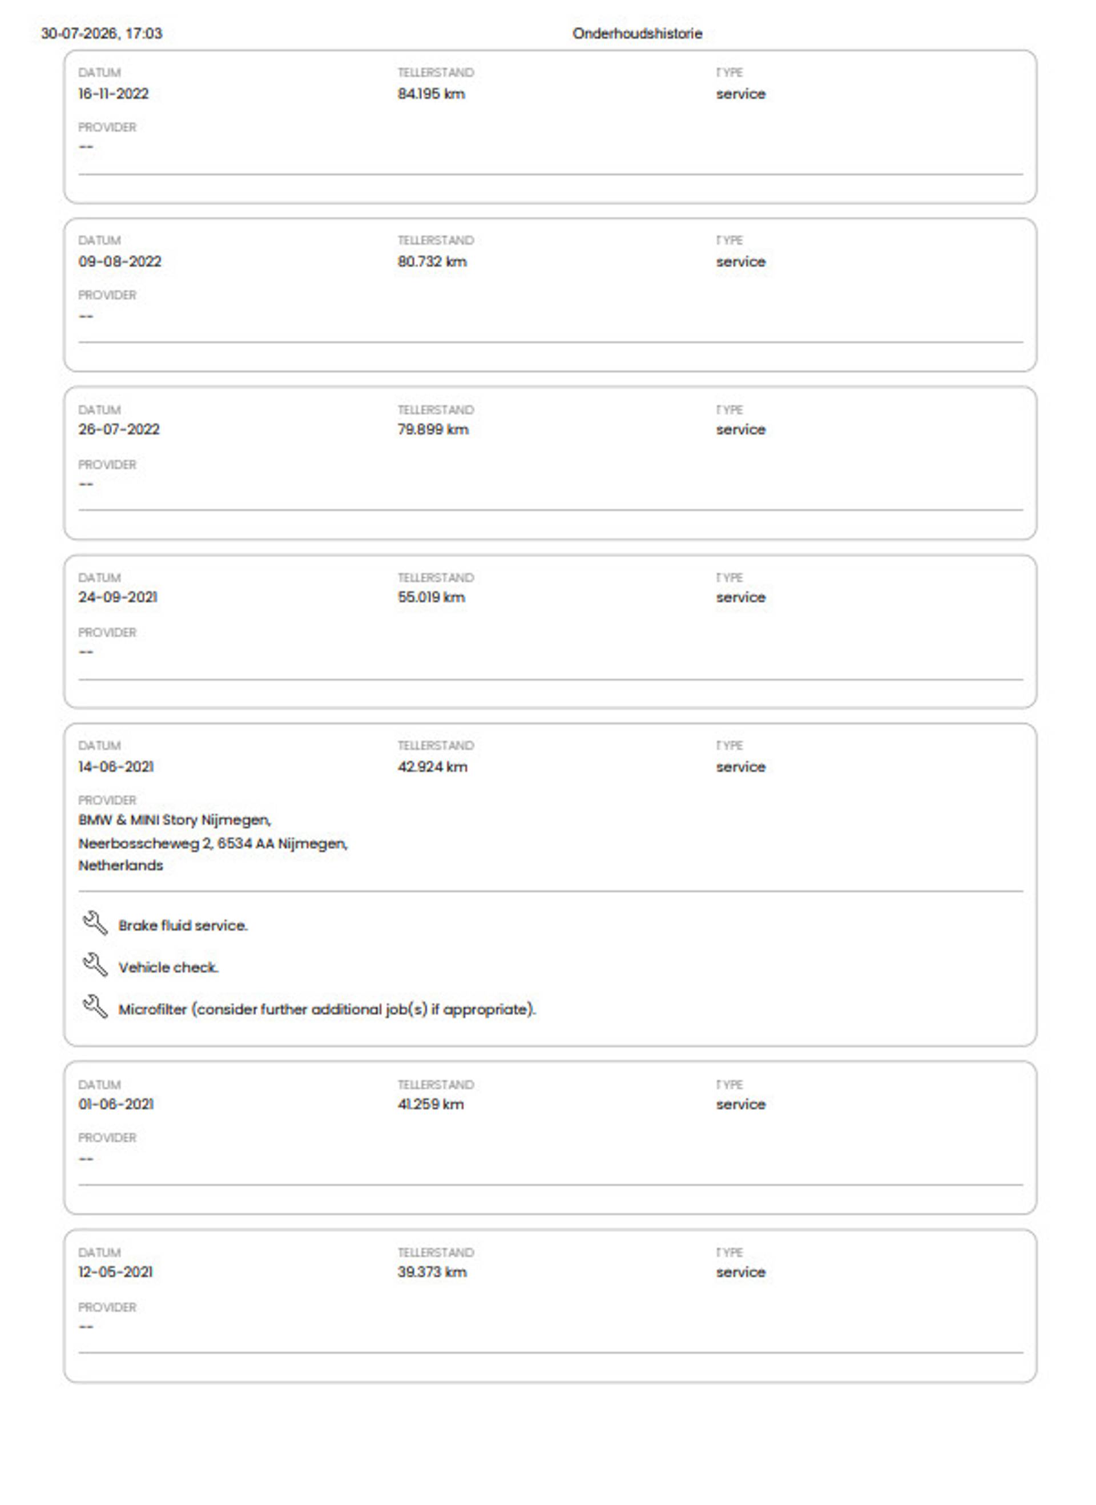Click the wrench icon beside Brake fluid service

click(x=95, y=923)
